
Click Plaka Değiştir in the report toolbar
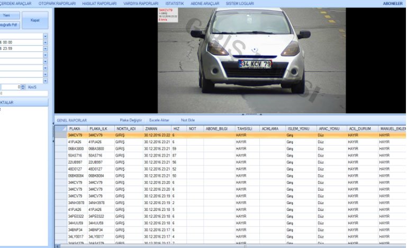pos(131,120)
